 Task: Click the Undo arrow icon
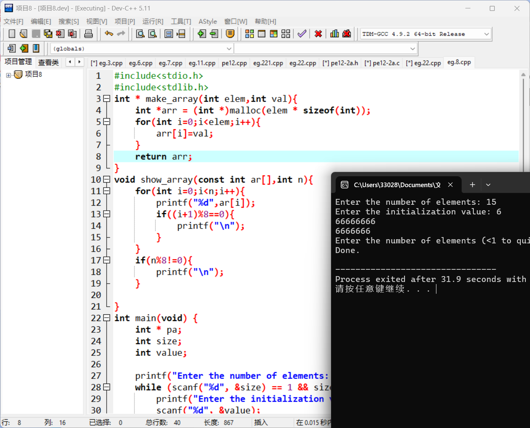pyautogui.click(x=109, y=34)
